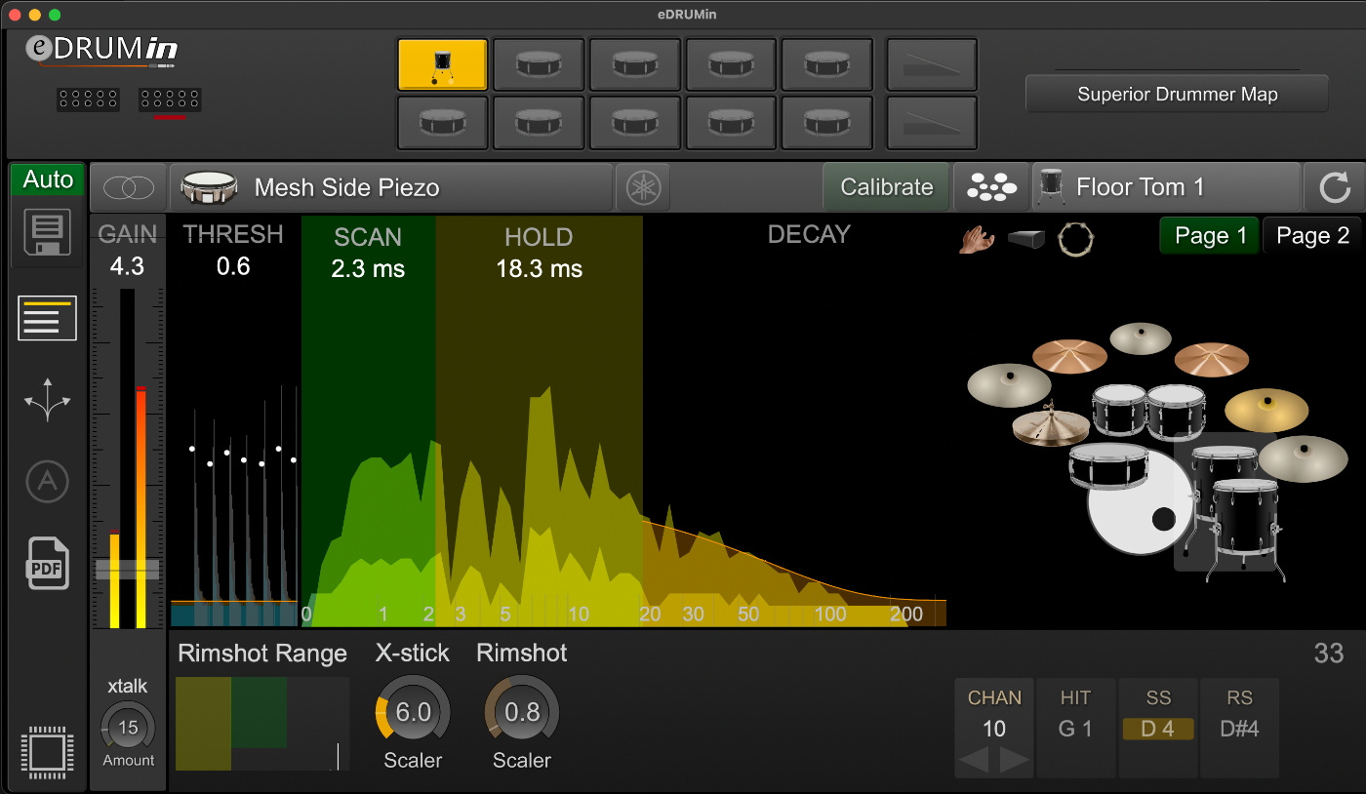The height and width of the screenshot is (794, 1366).
Task: Click the overlapping circles link icon
Action: point(128,187)
